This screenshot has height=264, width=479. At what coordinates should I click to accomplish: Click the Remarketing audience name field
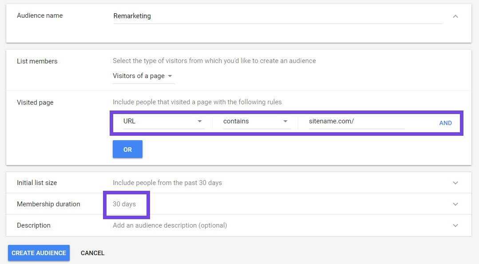click(278, 16)
